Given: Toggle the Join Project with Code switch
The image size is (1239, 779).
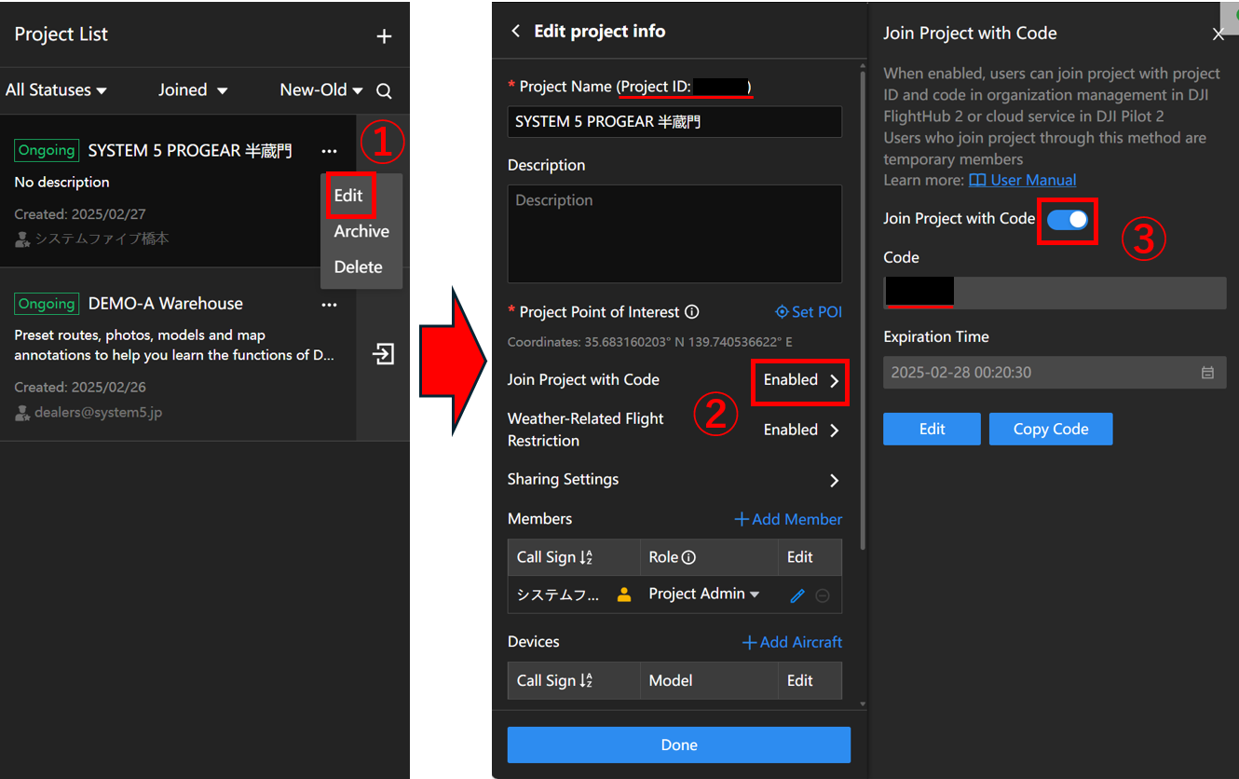Looking at the screenshot, I should (1067, 219).
